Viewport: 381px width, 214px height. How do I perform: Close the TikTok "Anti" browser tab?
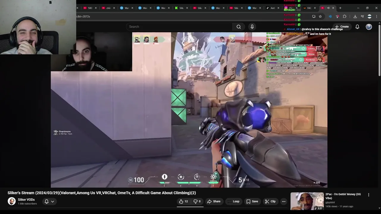(278, 8)
